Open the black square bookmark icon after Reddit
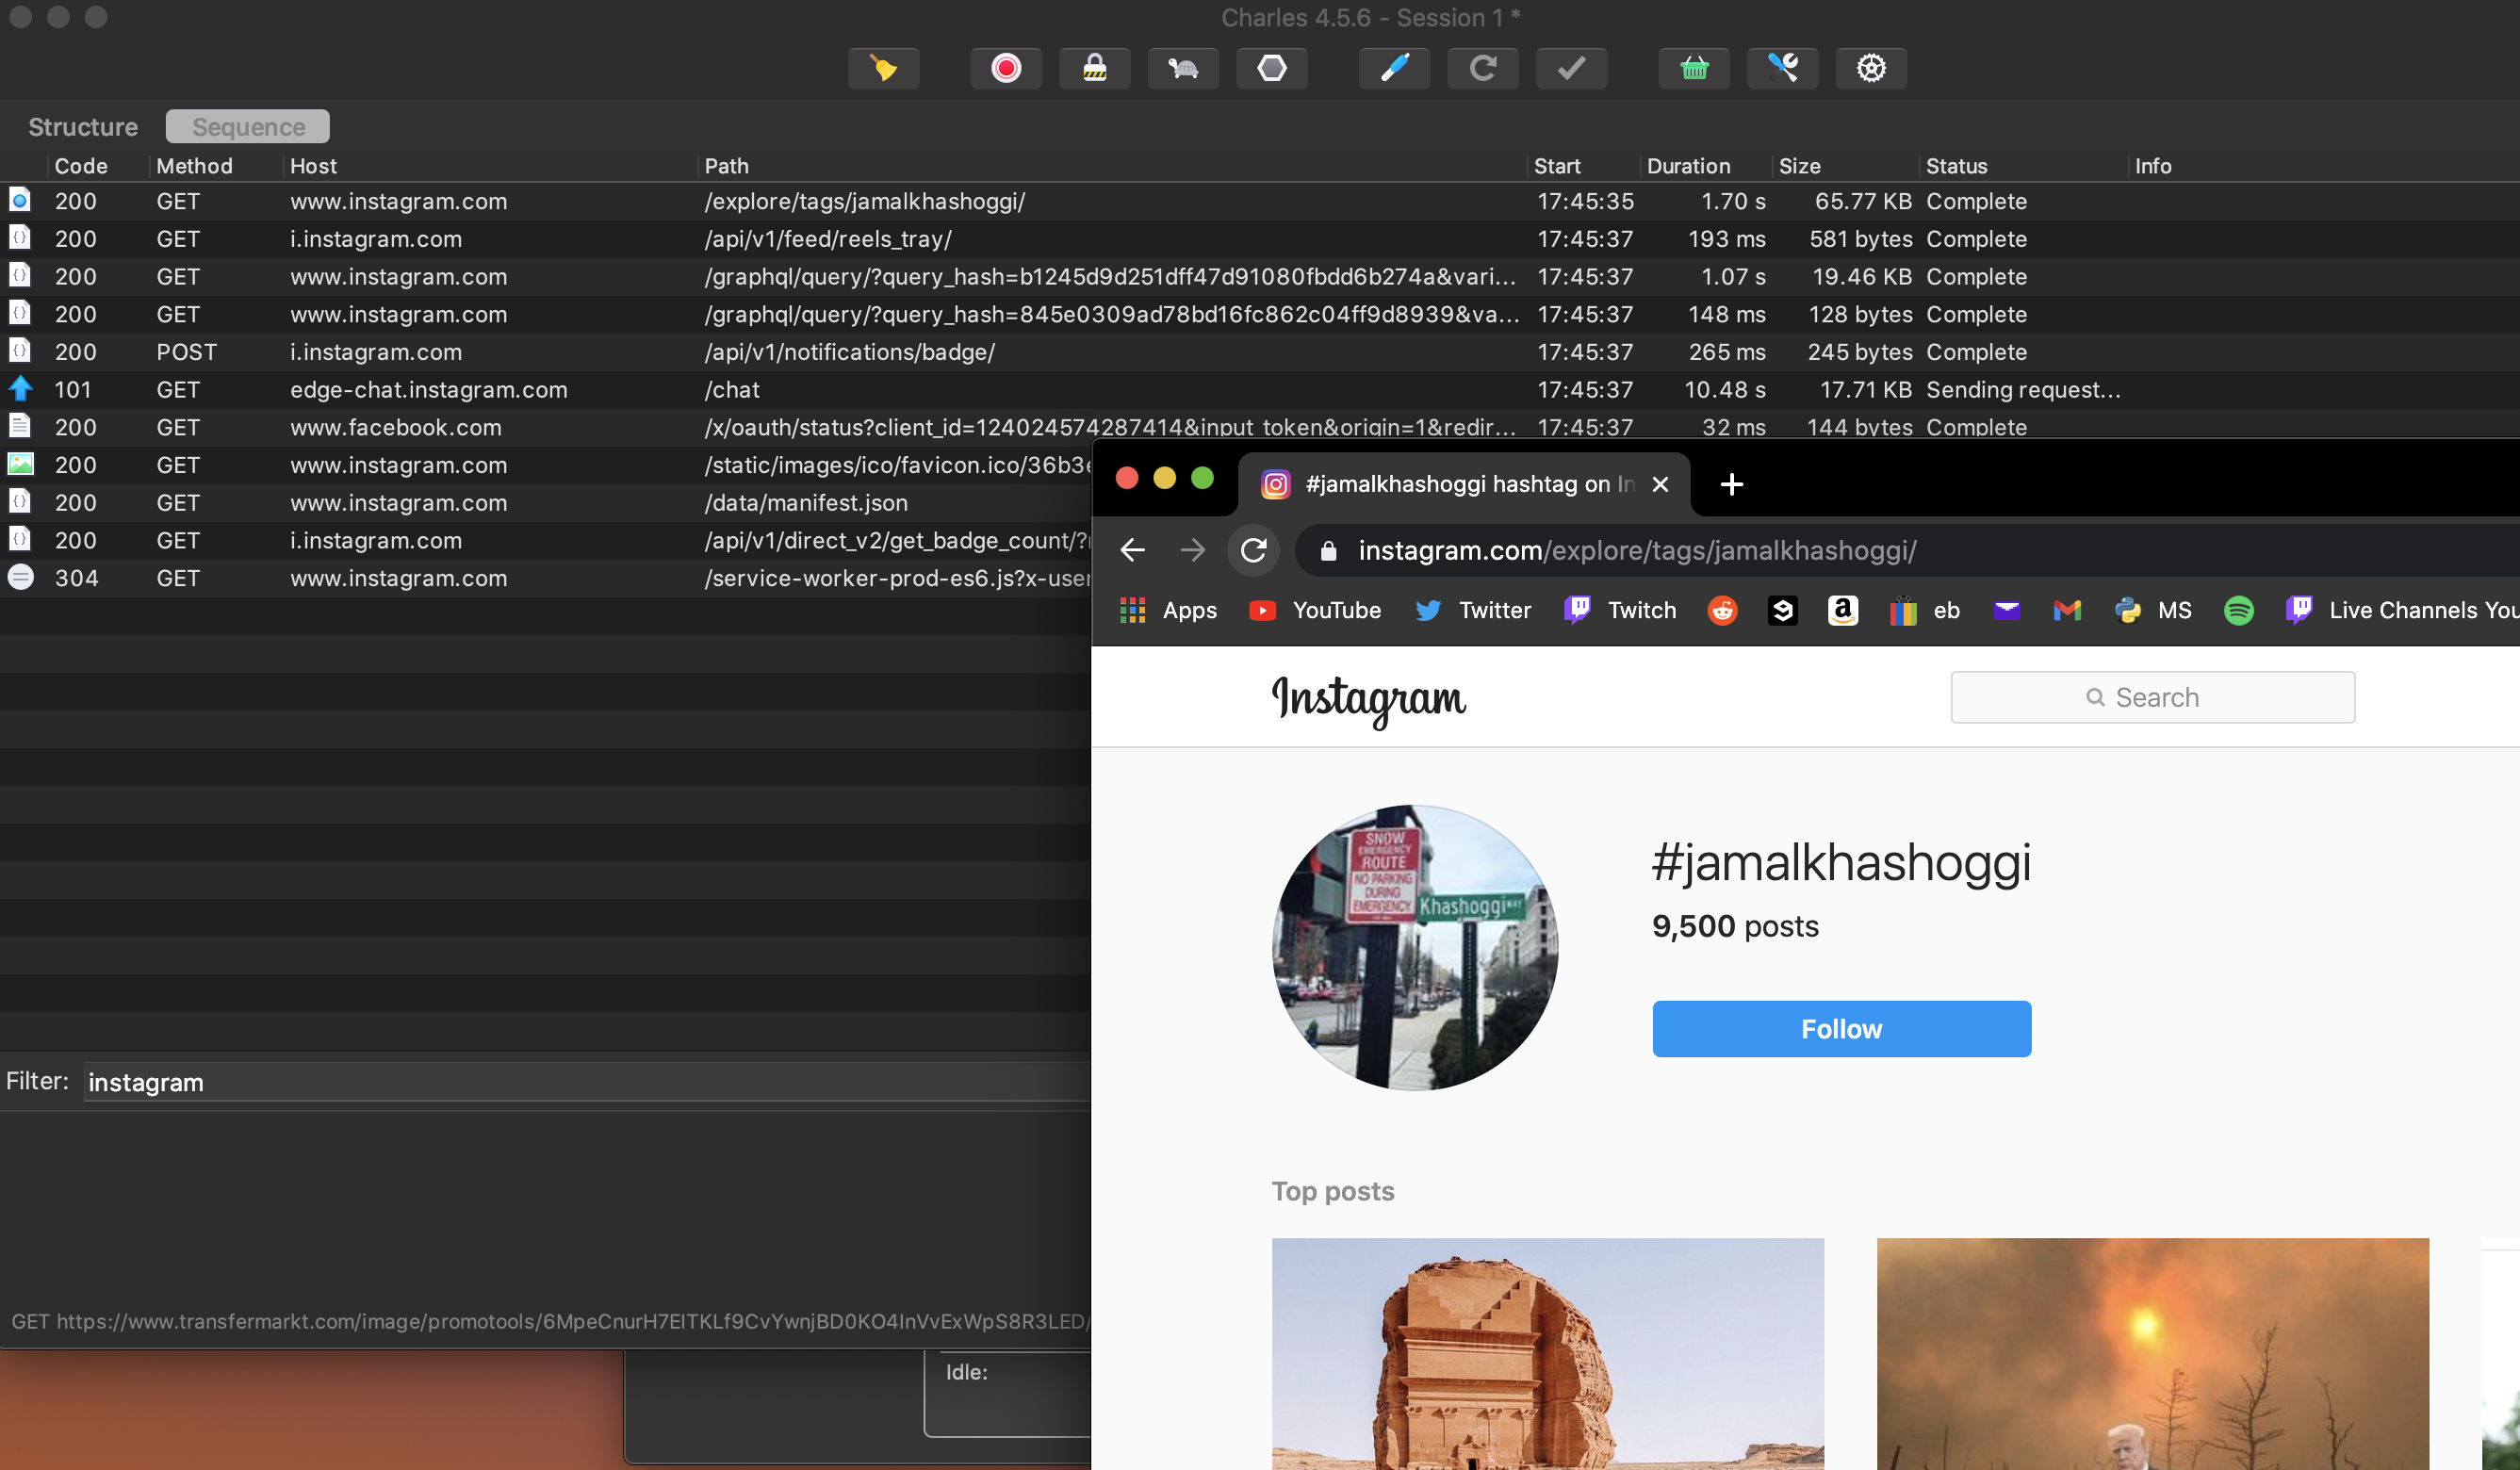 pos(1782,610)
